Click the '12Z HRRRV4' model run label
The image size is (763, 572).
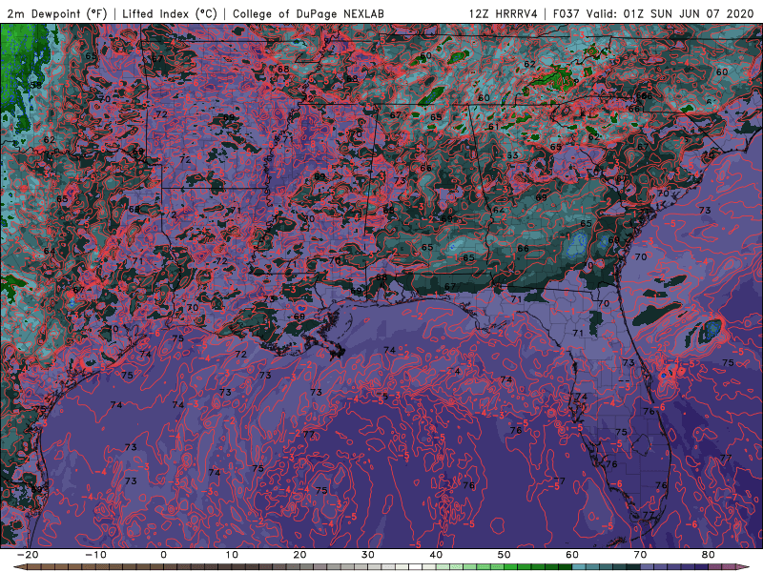click(504, 13)
